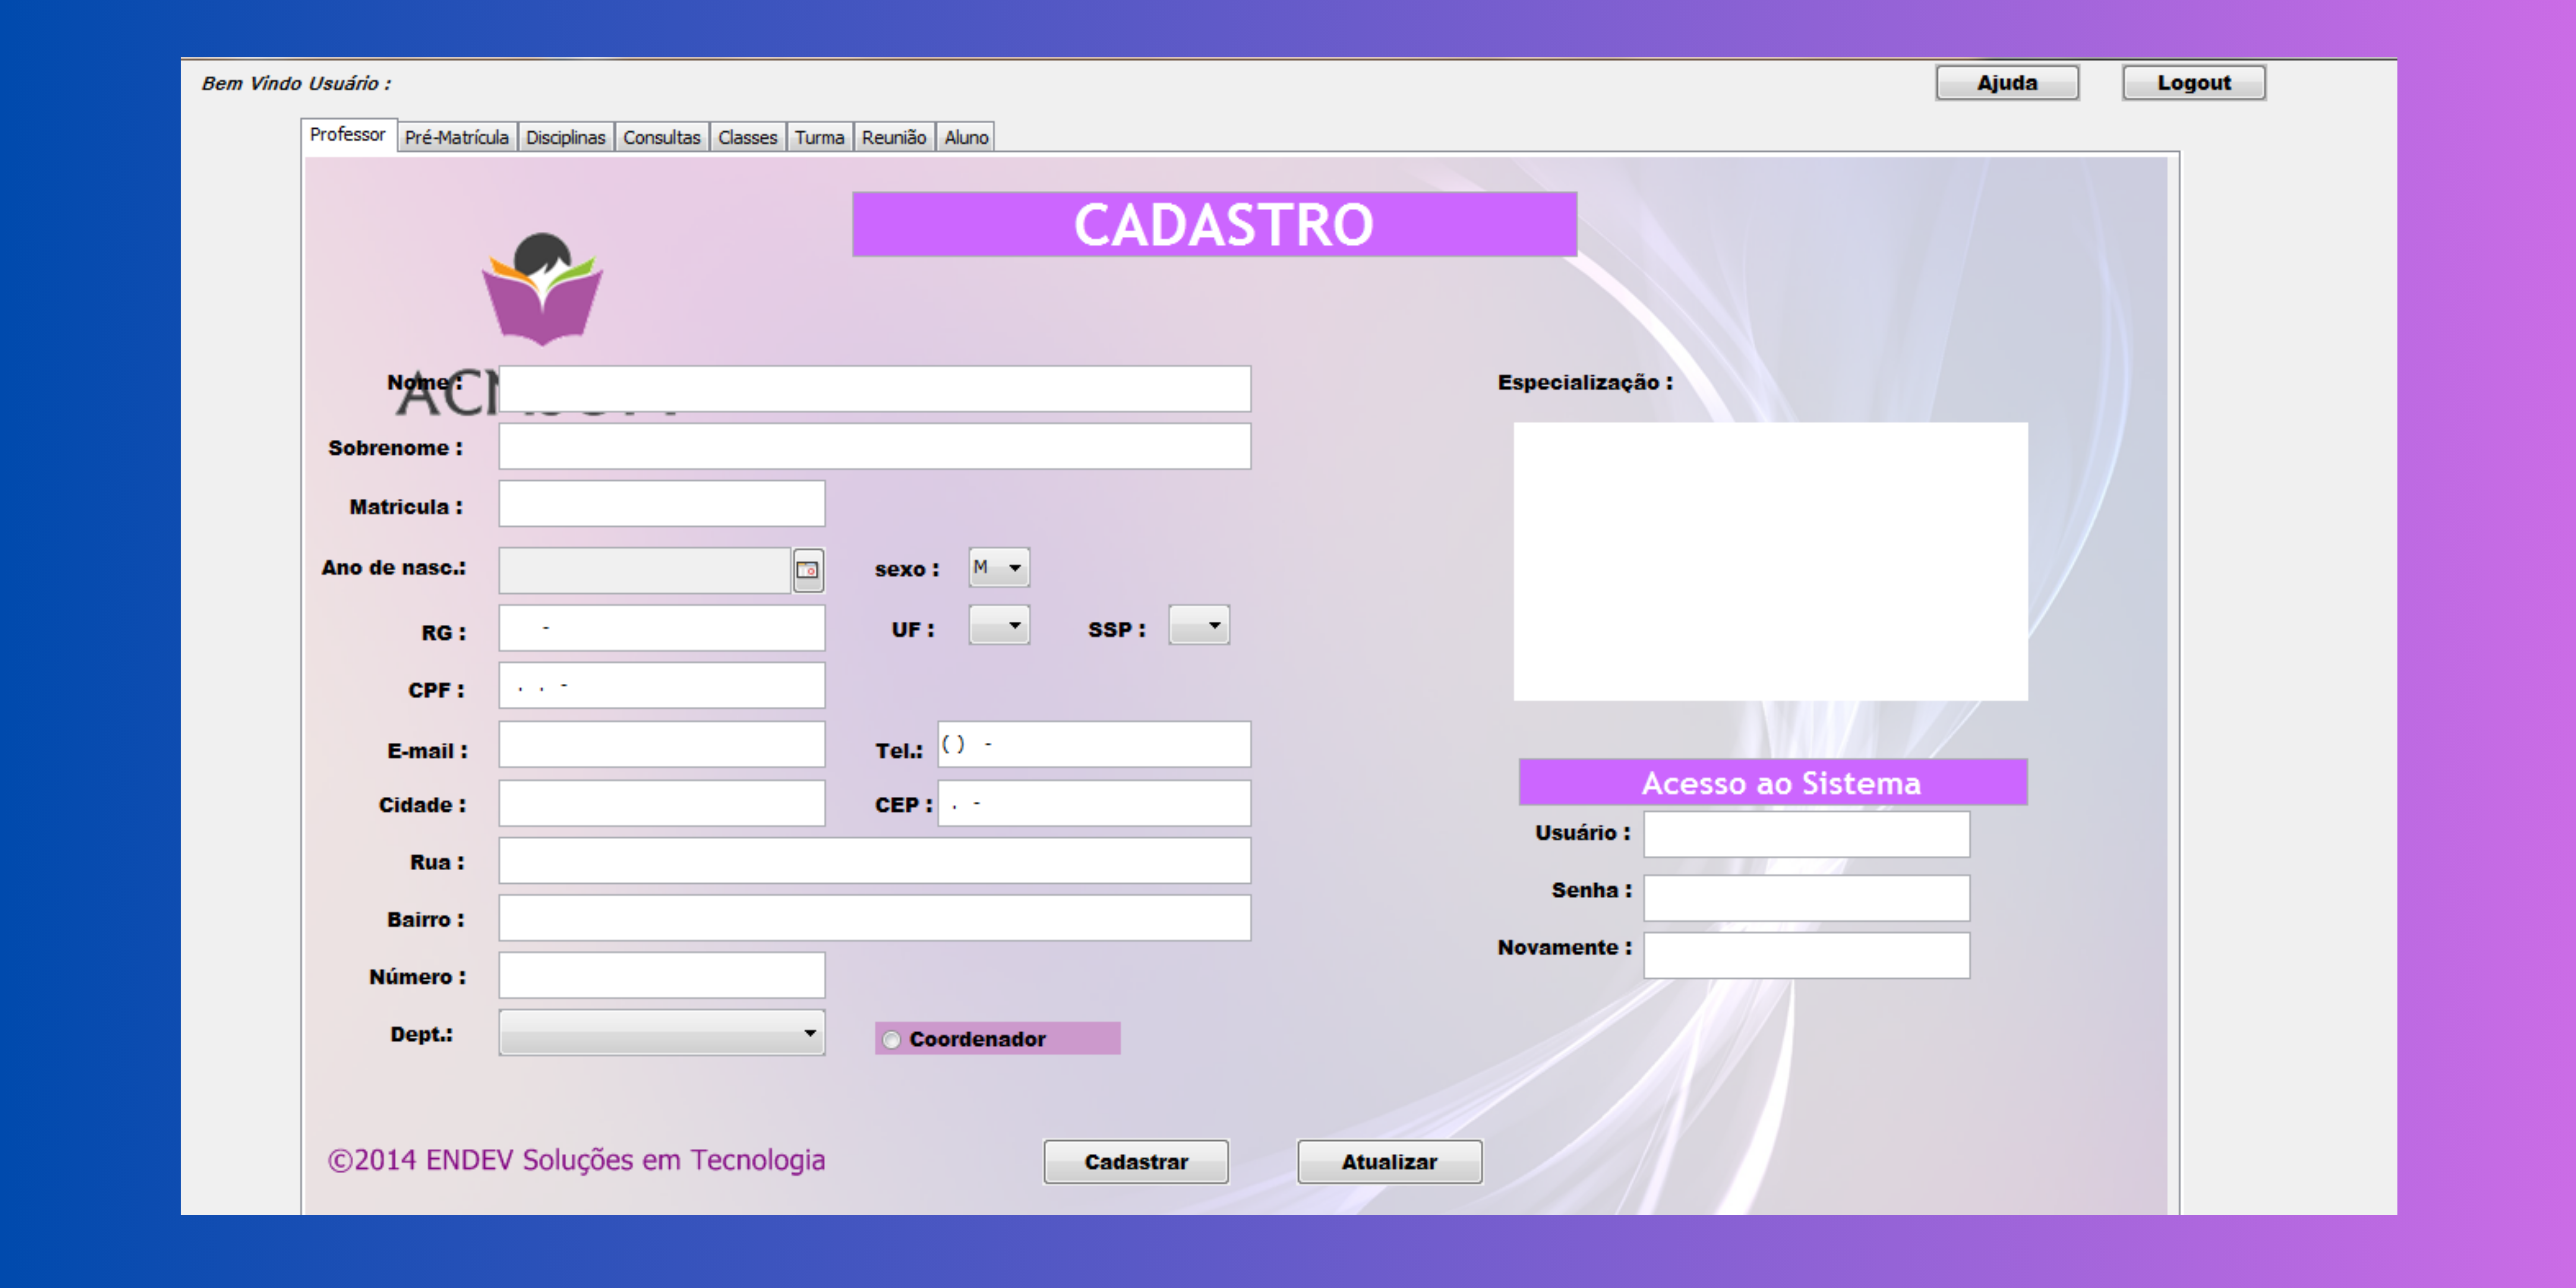The width and height of the screenshot is (2576, 1288).
Task: Click the Senha password field
Action: (x=1807, y=898)
